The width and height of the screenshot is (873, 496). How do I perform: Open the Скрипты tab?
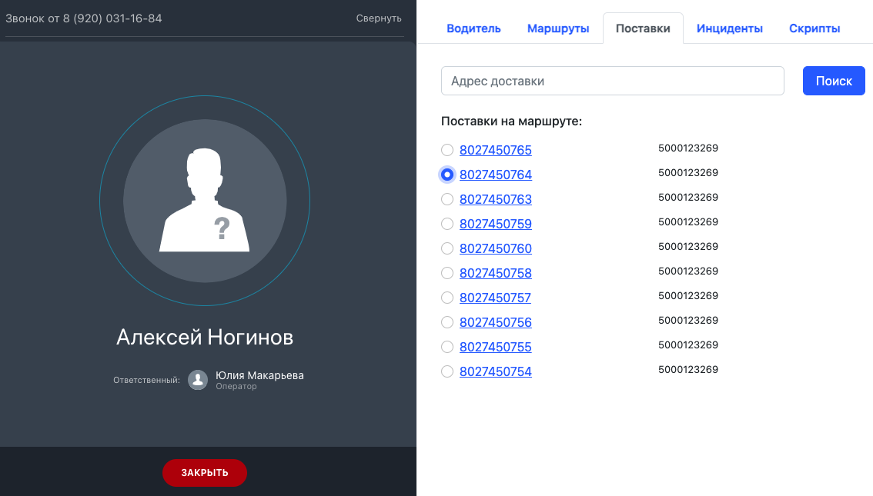point(814,28)
